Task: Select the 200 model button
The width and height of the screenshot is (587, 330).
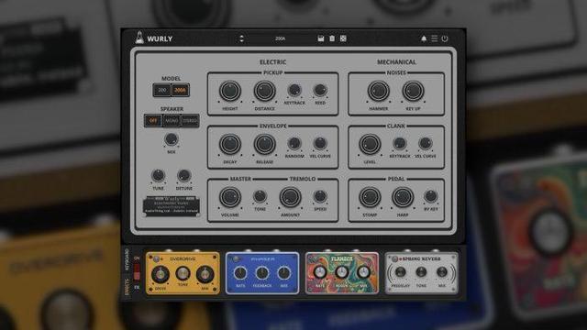Action: pyautogui.click(x=162, y=90)
